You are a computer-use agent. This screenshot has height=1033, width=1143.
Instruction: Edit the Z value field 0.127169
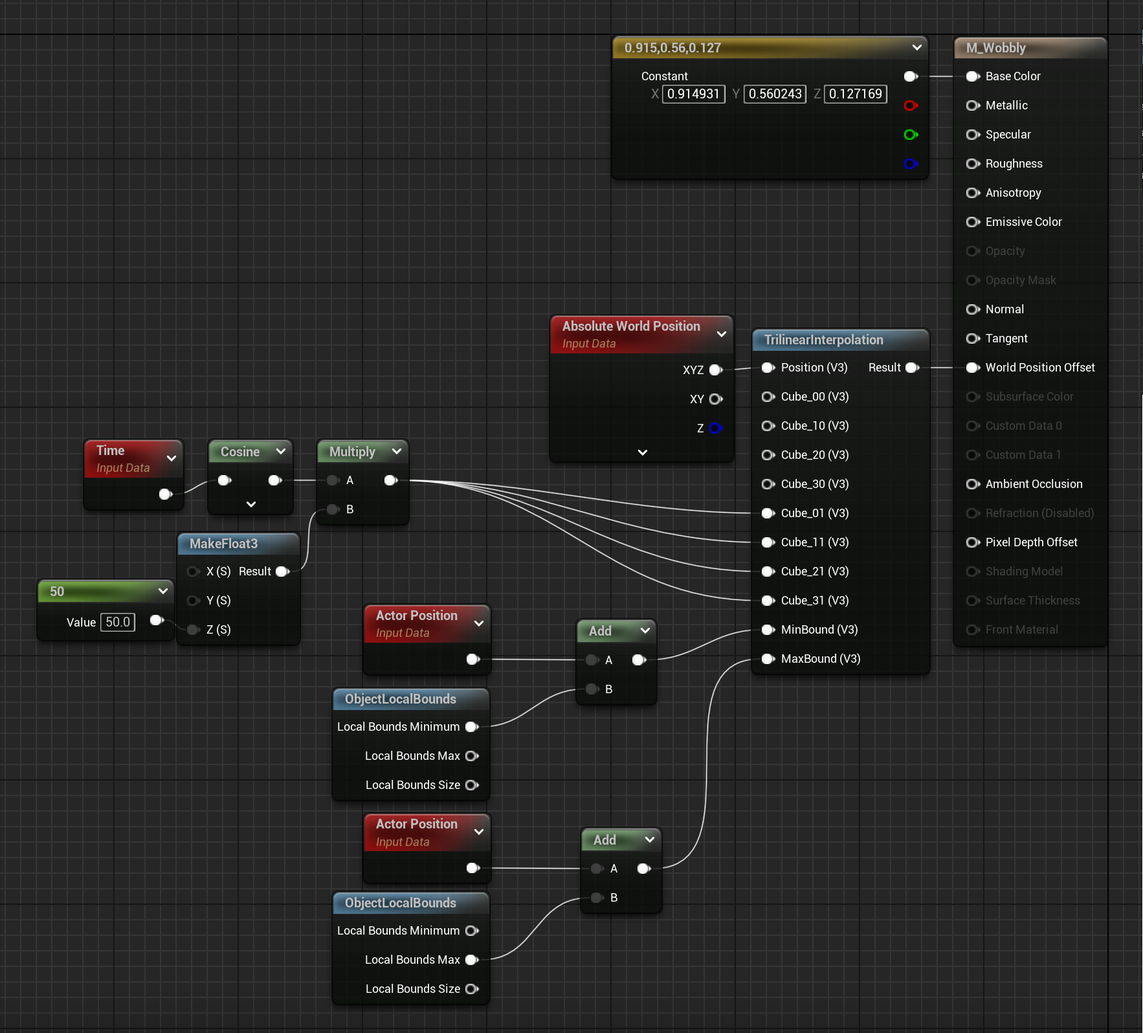[855, 94]
